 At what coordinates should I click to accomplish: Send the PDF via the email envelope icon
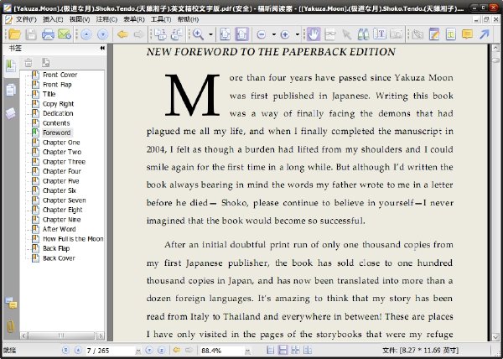click(65, 34)
